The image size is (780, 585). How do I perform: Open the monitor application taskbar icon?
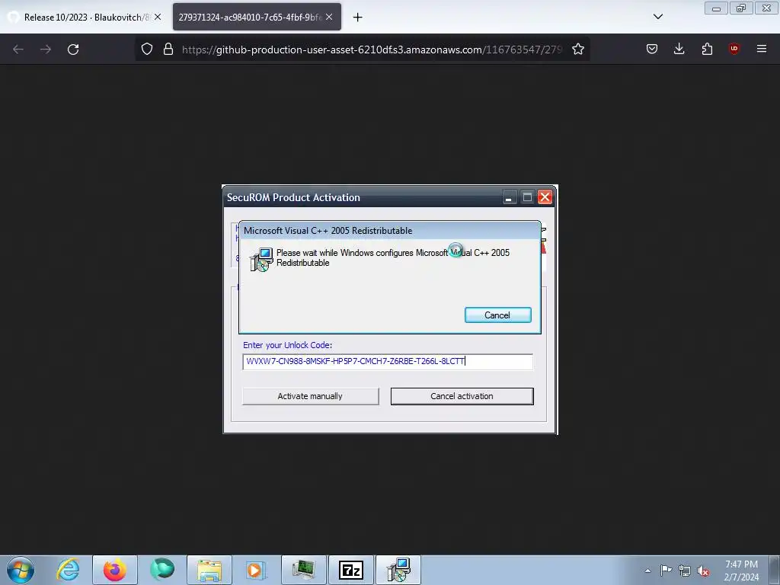point(303,570)
